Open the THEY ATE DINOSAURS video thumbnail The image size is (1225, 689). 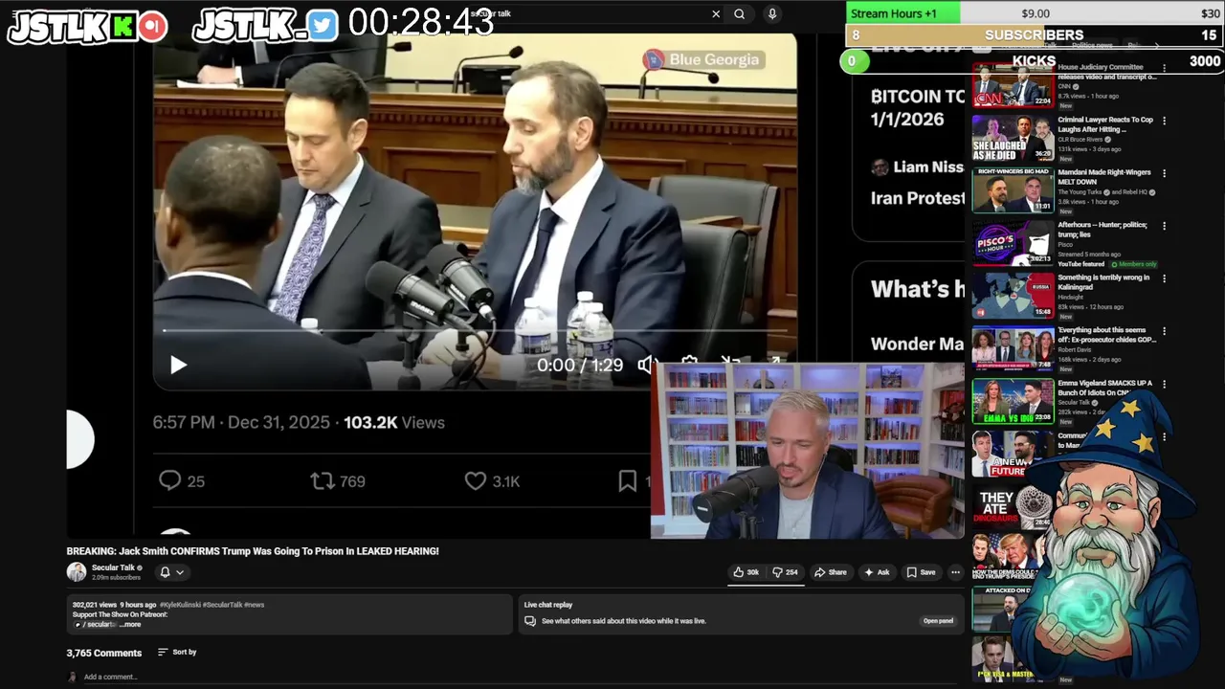tap(1013, 506)
